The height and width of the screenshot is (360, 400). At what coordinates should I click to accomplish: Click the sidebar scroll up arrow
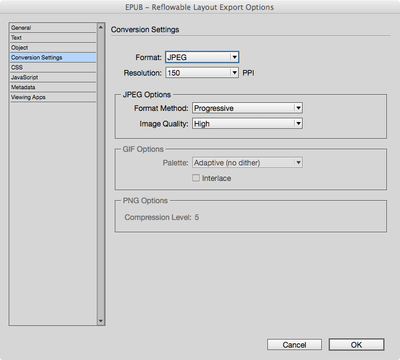click(100, 27)
